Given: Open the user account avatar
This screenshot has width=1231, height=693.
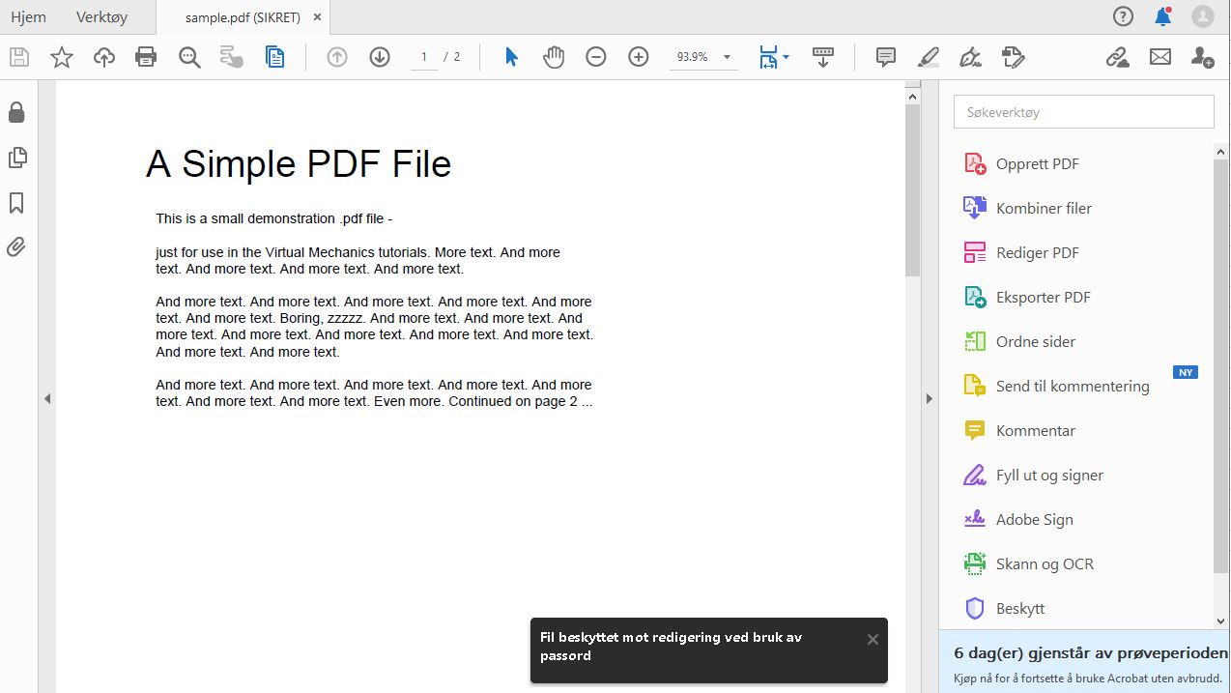Looking at the screenshot, I should (1203, 16).
